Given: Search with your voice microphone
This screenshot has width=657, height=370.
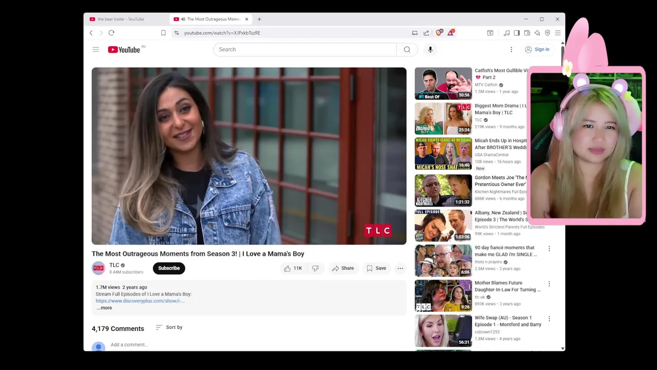Looking at the screenshot, I should (x=430, y=49).
